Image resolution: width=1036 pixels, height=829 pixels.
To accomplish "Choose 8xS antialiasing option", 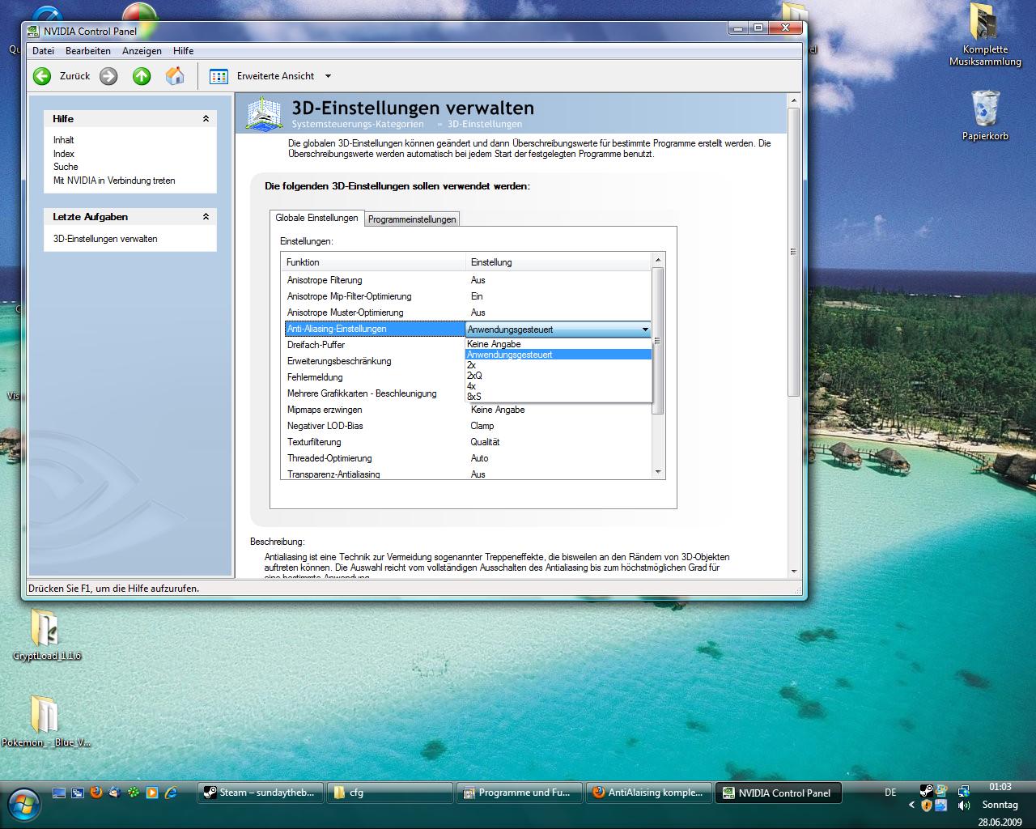I will 558,397.
